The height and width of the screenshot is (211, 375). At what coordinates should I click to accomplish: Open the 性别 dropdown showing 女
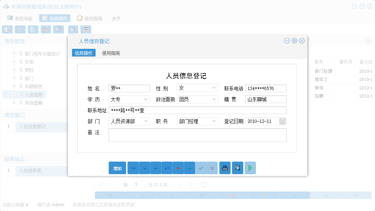[x=215, y=88]
